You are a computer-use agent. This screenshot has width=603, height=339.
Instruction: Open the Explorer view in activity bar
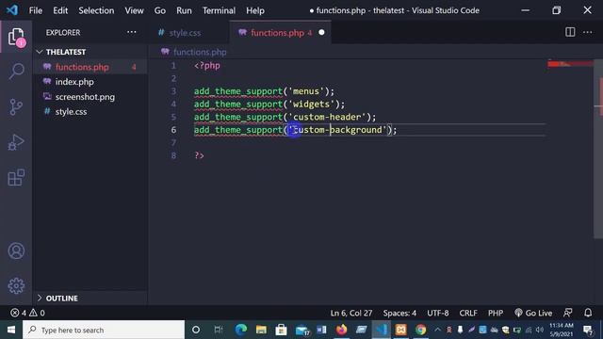pos(16,37)
